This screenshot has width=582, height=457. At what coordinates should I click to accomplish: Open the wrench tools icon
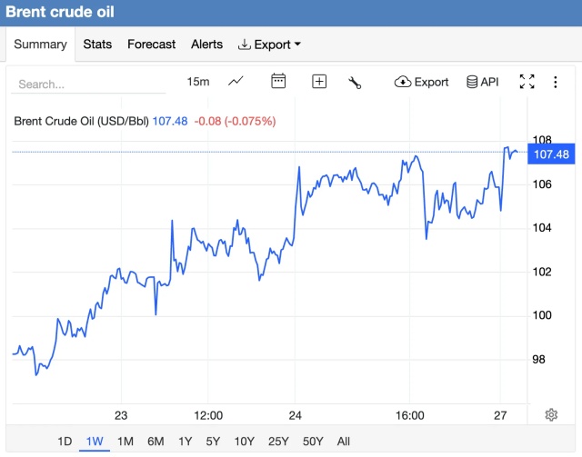tap(356, 82)
